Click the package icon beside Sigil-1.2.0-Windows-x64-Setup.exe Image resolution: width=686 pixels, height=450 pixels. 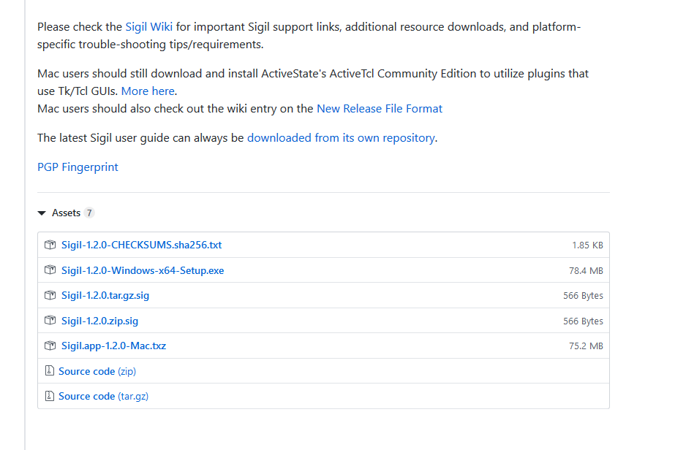pyautogui.click(x=50, y=270)
